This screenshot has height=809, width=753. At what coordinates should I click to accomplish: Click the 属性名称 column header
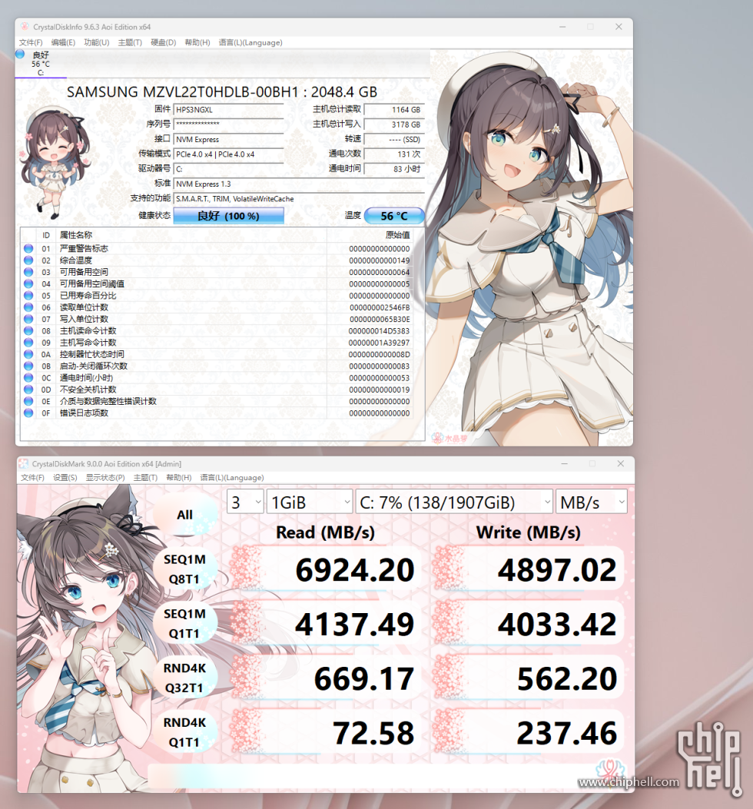tap(76, 235)
